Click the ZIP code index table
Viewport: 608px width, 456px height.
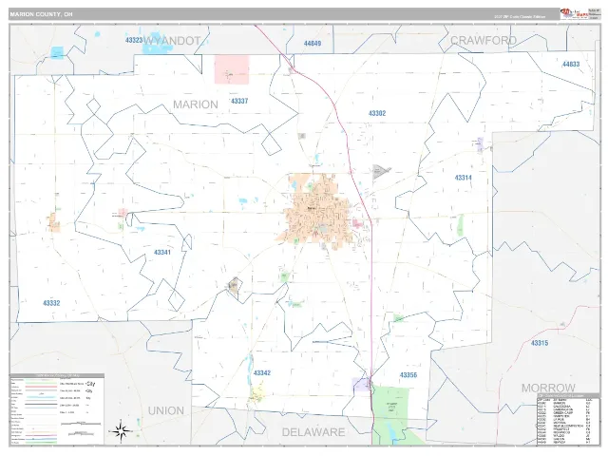pos(568,420)
